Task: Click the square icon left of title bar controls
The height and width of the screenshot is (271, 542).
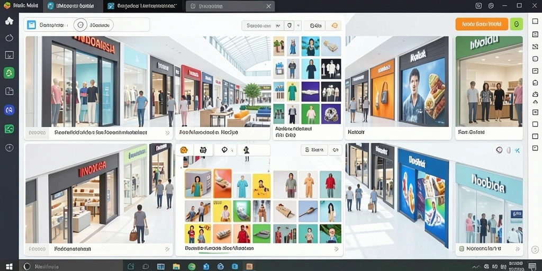Action: [478, 6]
